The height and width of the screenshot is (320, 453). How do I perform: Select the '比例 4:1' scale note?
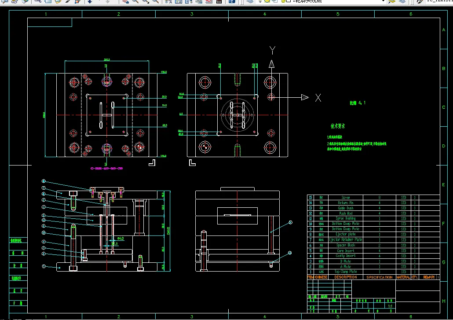click(x=358, y=103)
